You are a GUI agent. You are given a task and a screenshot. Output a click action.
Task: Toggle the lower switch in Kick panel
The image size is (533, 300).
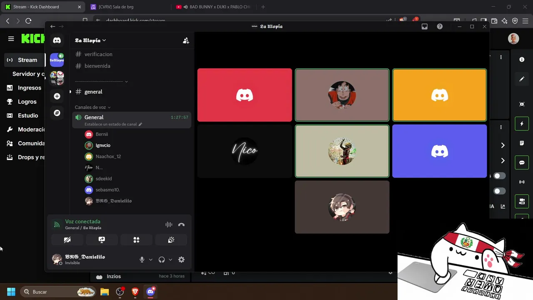tap(500, 191)
